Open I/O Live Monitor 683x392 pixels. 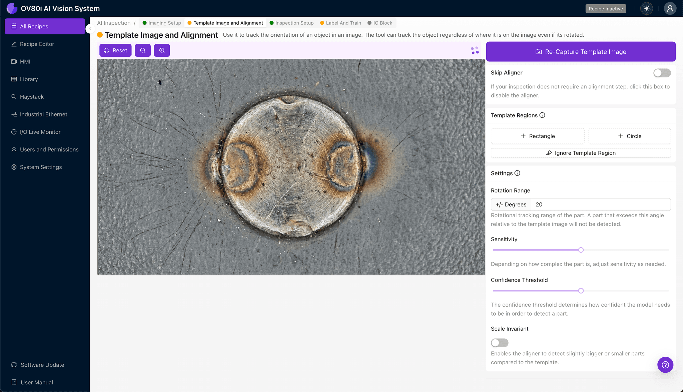pos(45,132)
